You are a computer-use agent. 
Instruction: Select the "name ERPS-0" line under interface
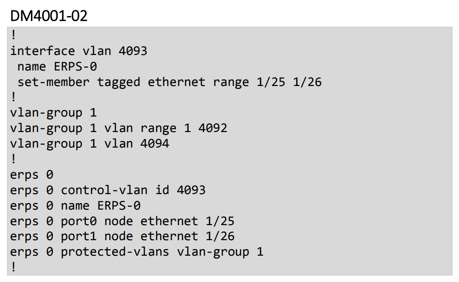tap(57, 66)
